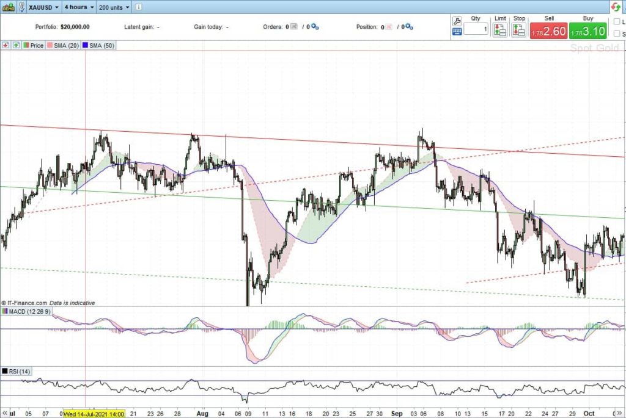Click the DEMO account icon
This screenshot has height=418, width=626.
9,7
